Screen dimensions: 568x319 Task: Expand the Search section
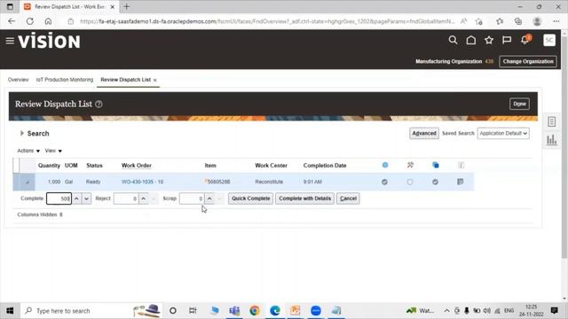pyautogui.click(x=22, y=133)
